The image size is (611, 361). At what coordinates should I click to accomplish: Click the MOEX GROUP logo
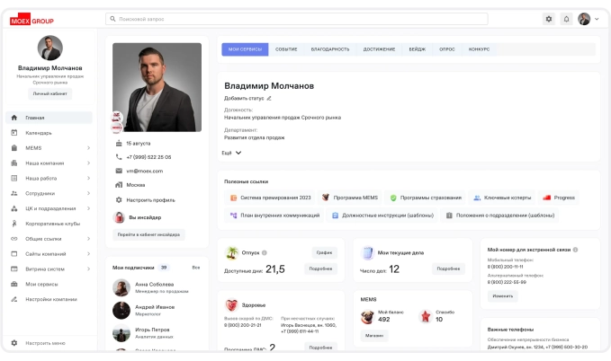(32, 21)
